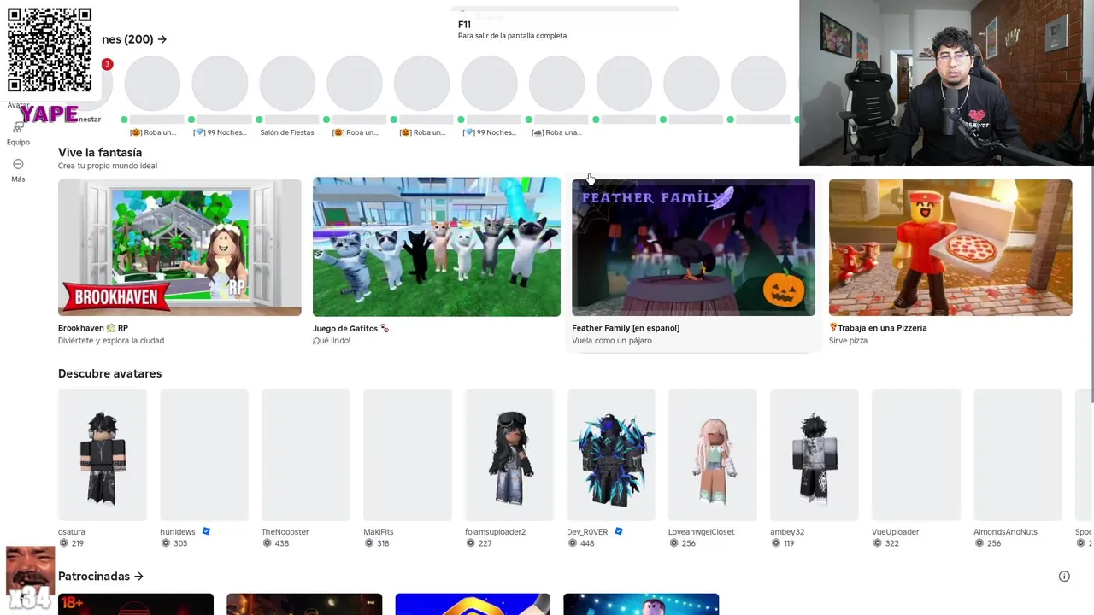Click the Juego de Gatitos title
The image size is (1094, 615).
click(x=350, y=328)
